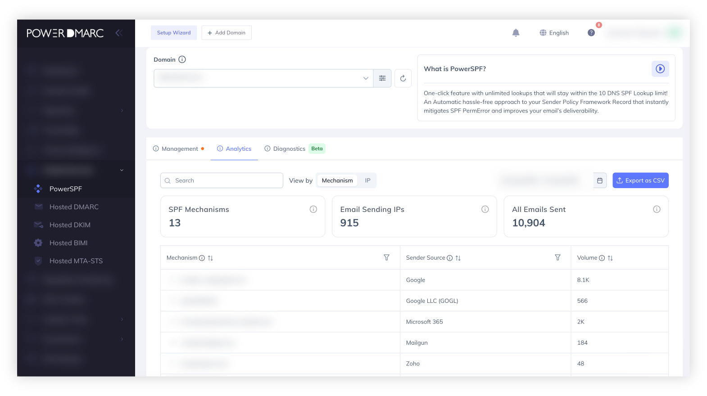Open notifications bell icon
The width and height of the screenshot is (707, 396).
click(x=516, y=33)
